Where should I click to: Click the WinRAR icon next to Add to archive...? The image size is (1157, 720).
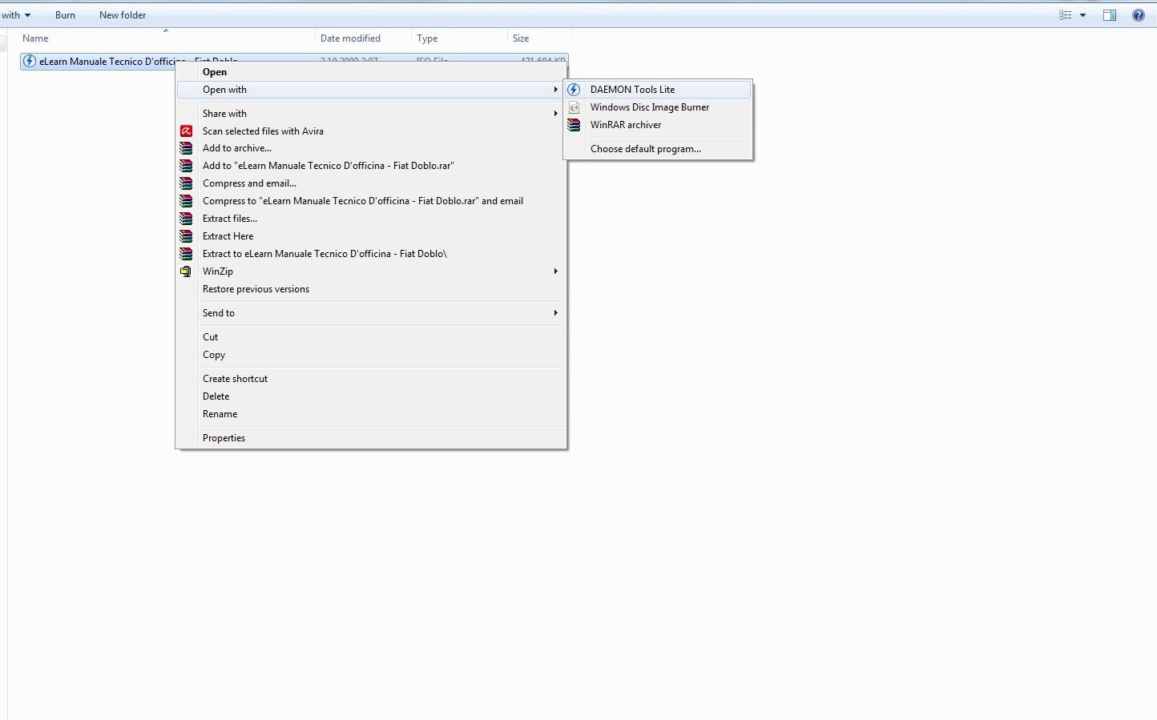186,148
